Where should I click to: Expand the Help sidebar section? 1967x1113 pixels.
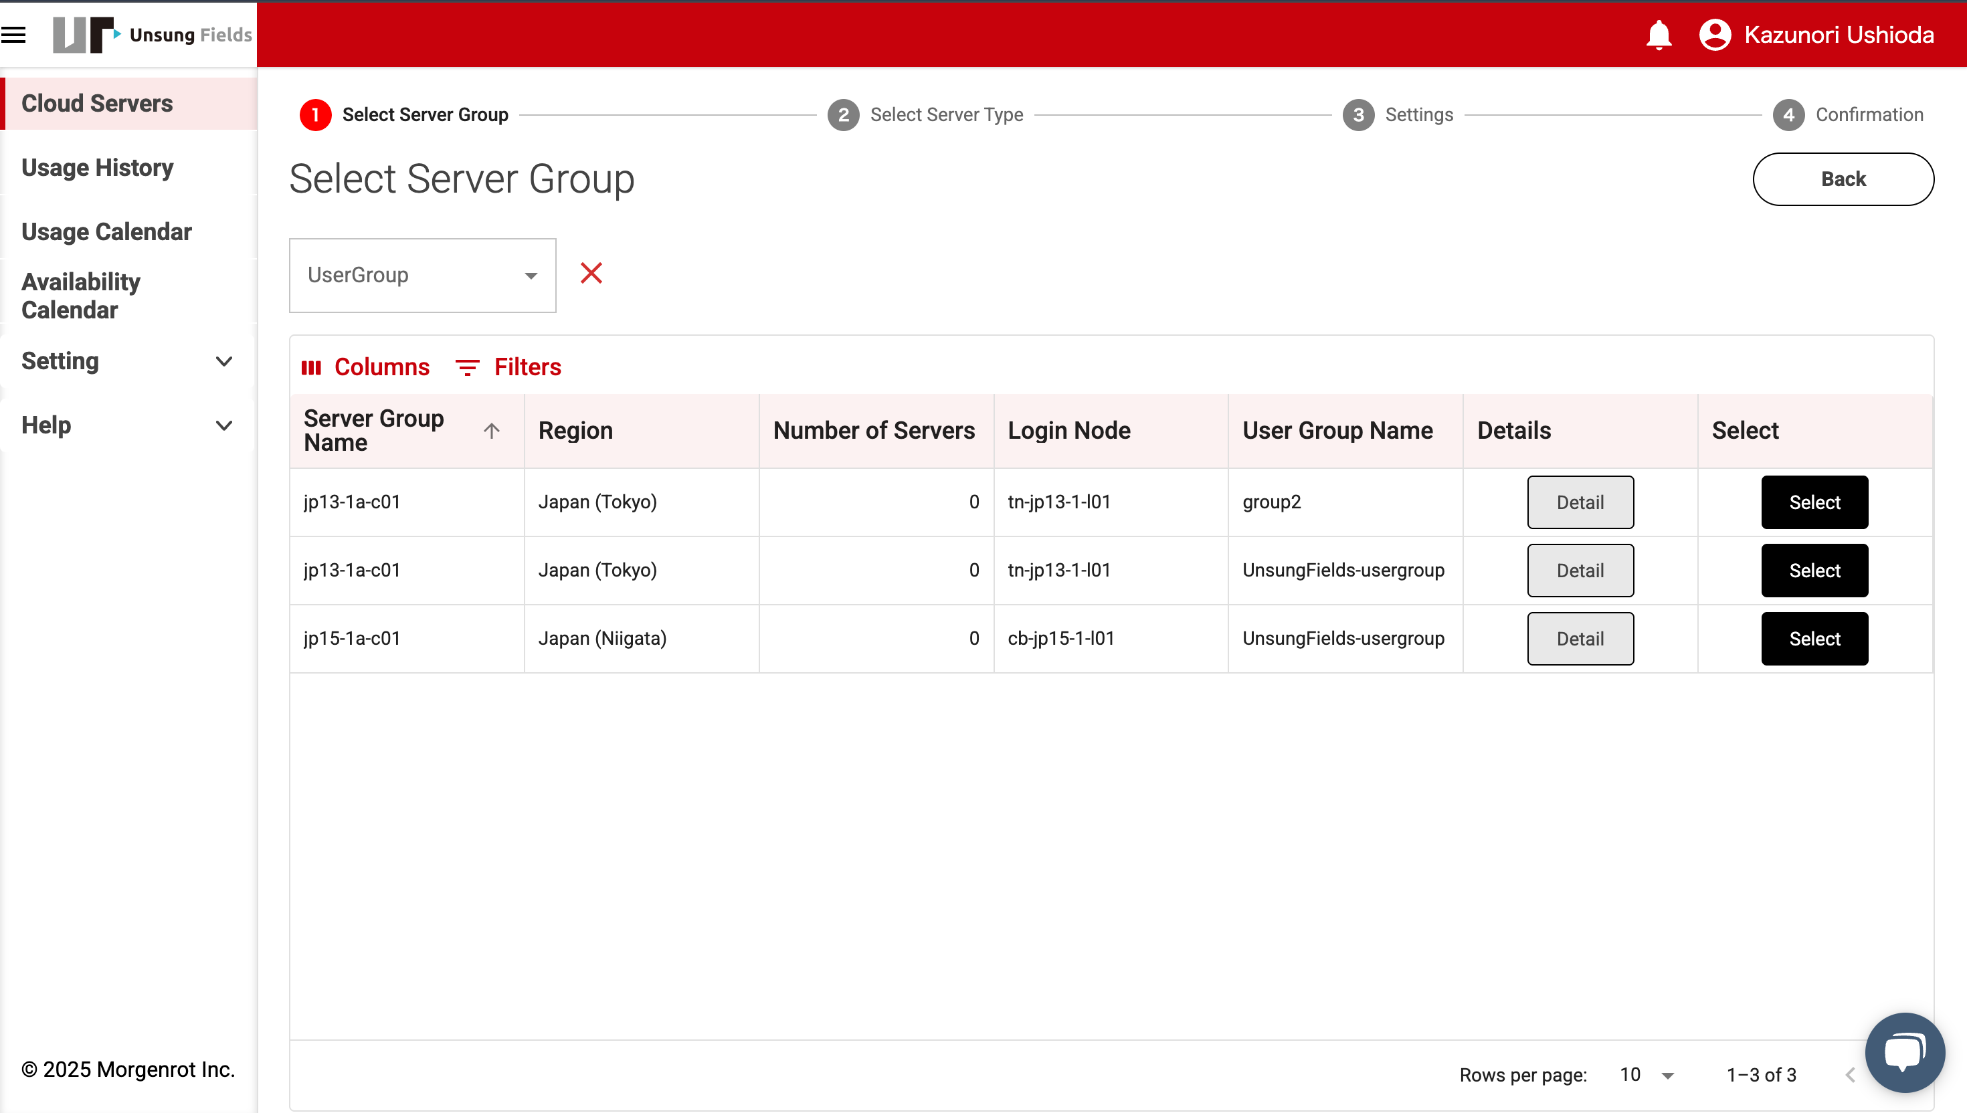[127, 425]
